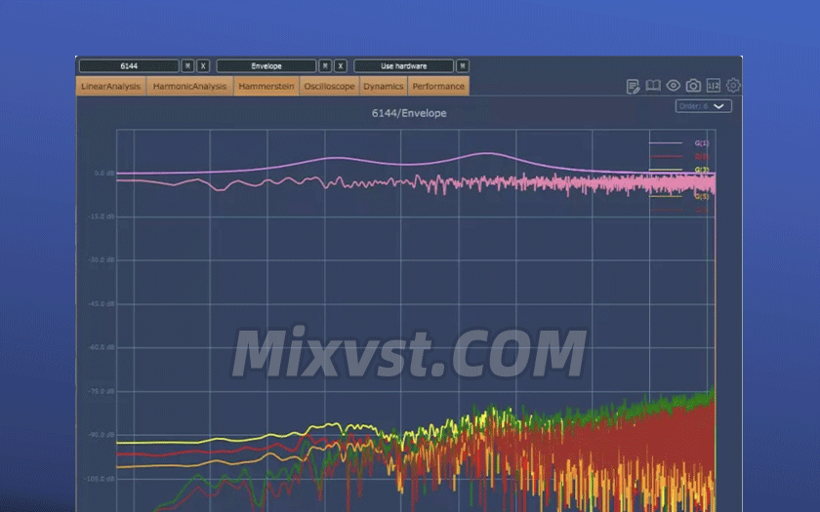Open the Envelope selector field

[x=266, y=66]
